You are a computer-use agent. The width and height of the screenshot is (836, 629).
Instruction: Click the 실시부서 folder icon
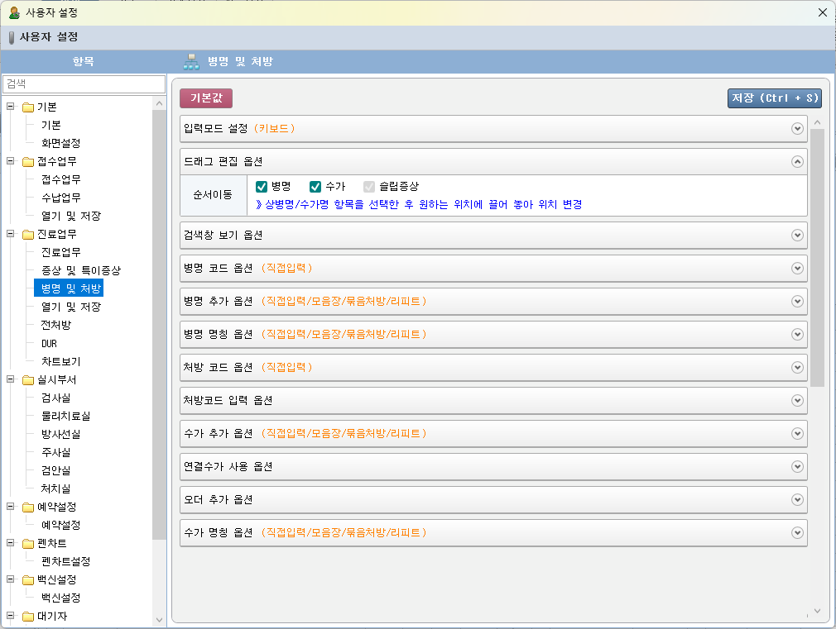pos(28,379)
